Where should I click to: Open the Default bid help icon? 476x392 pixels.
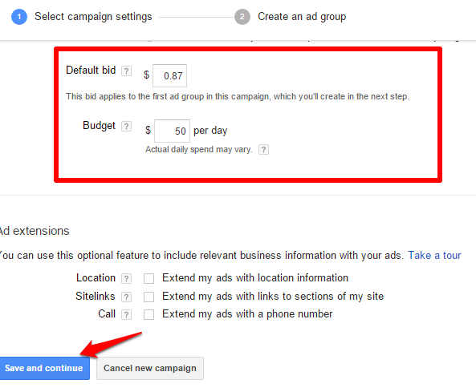point(126,71)
